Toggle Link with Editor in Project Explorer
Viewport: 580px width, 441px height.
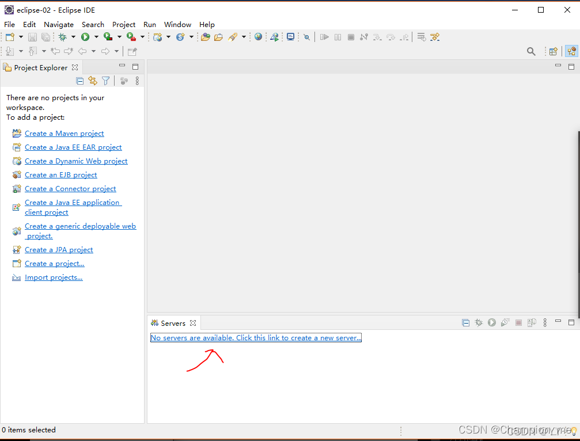93,81
